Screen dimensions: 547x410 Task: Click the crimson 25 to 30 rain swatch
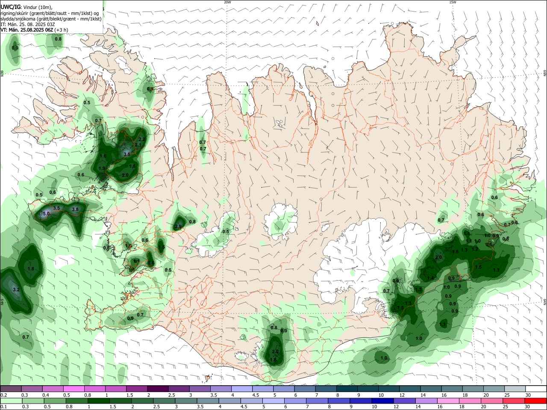[513, 401]
